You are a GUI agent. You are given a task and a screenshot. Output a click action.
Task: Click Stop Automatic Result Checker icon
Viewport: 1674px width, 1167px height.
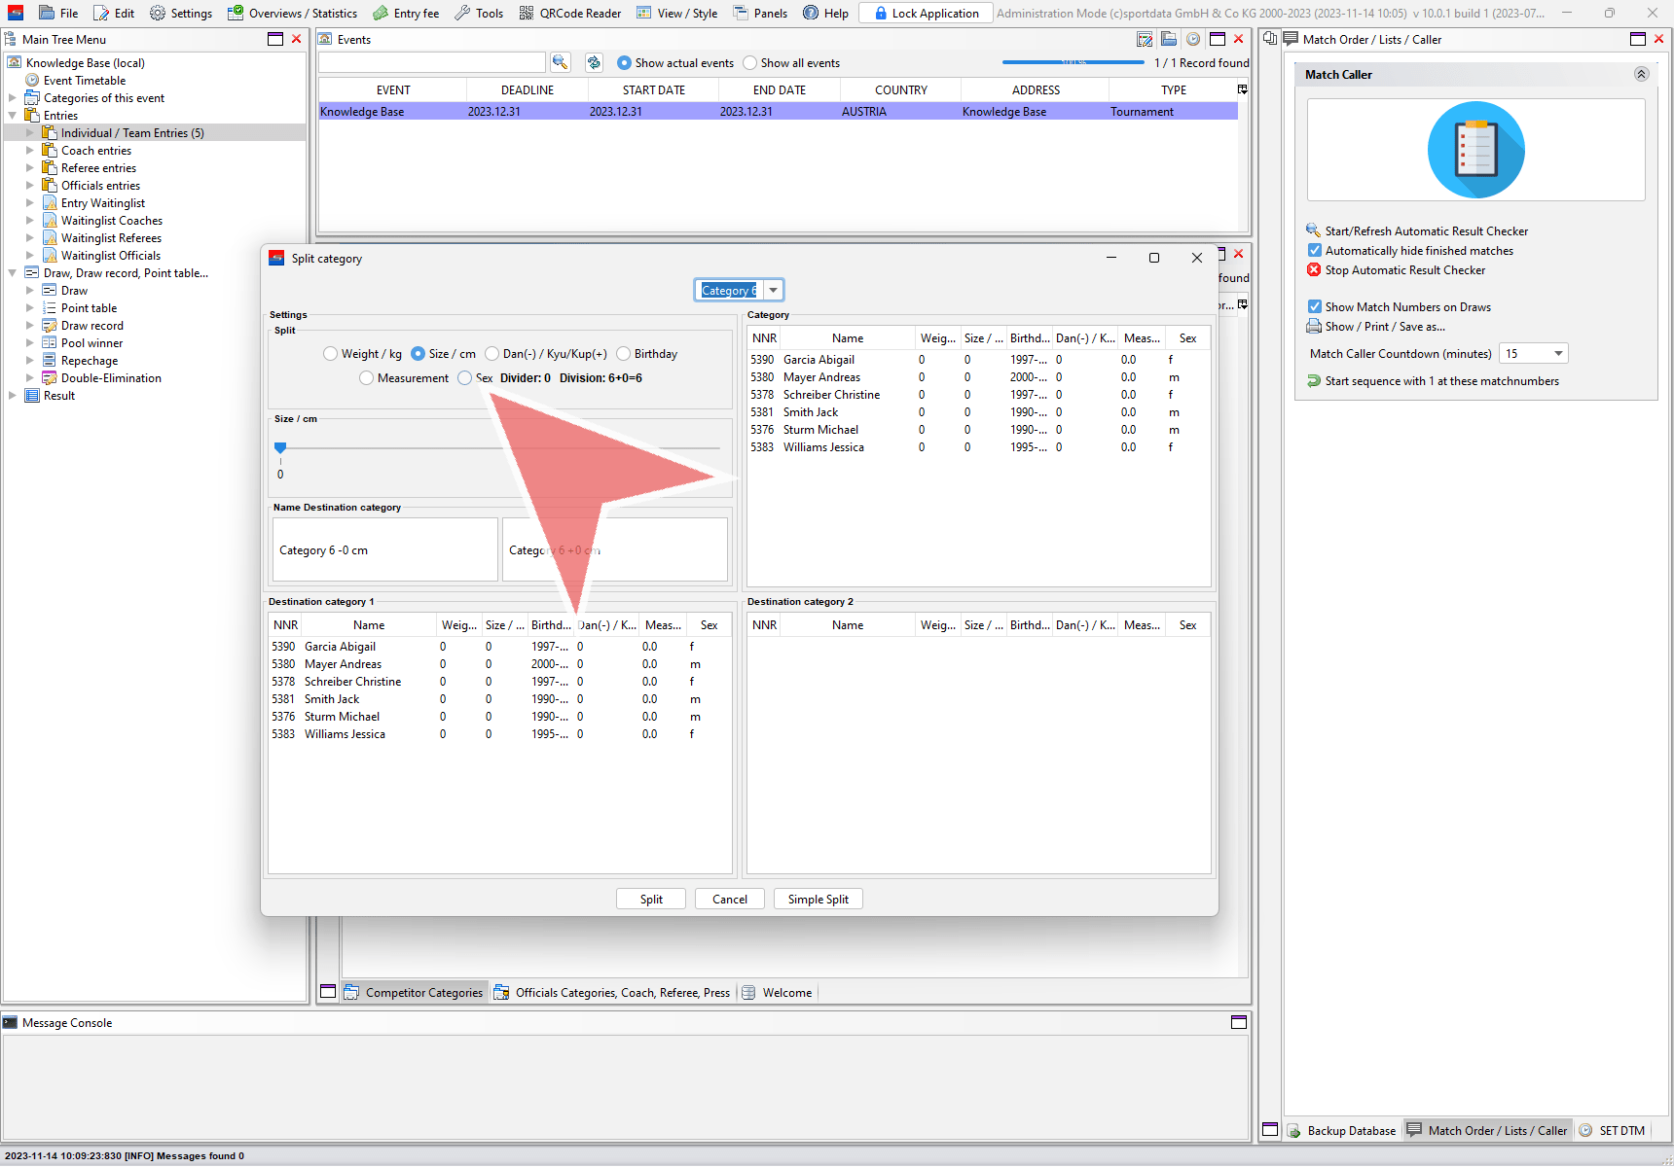click(1314, 270)
